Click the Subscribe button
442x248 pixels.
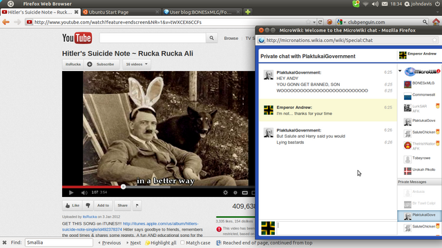[102, 64]
